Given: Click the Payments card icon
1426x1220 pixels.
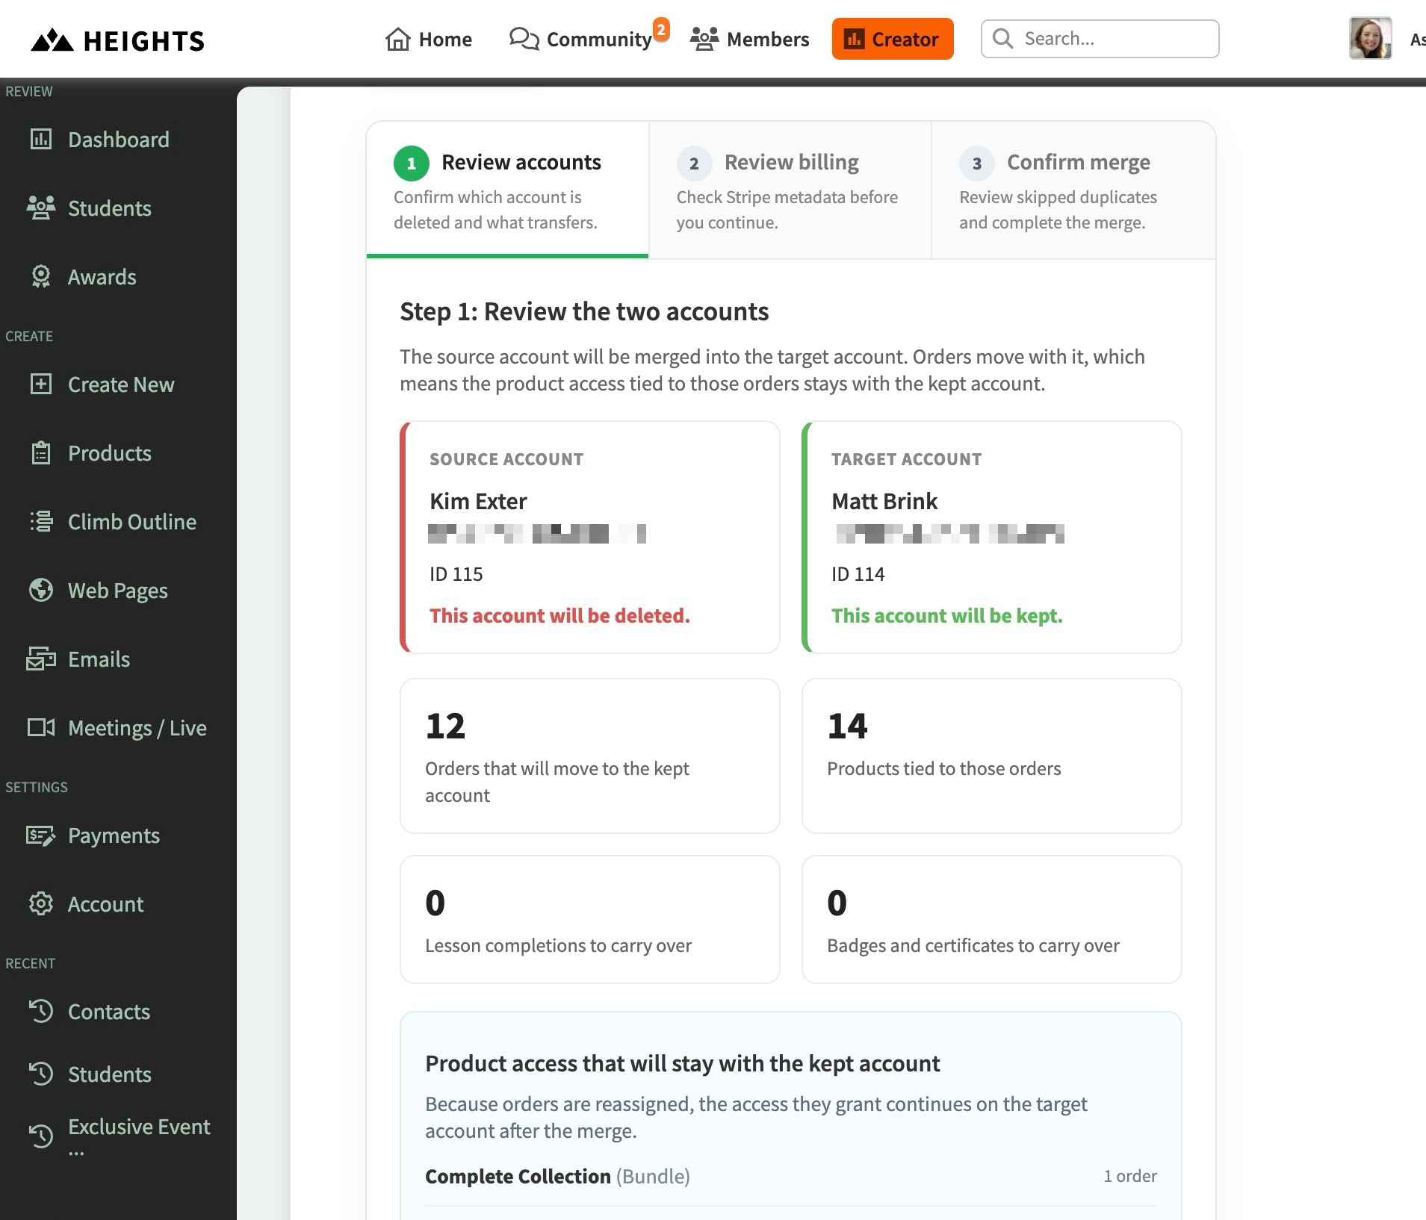Looking at the screenshot, I should pos(41,835).
